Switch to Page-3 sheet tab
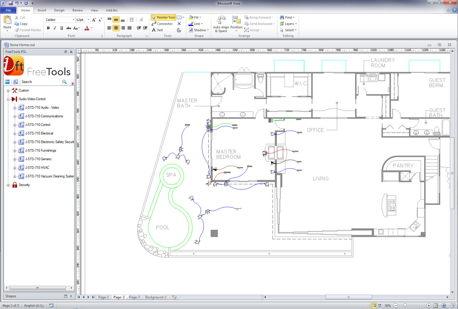 [x=134, y=297]
